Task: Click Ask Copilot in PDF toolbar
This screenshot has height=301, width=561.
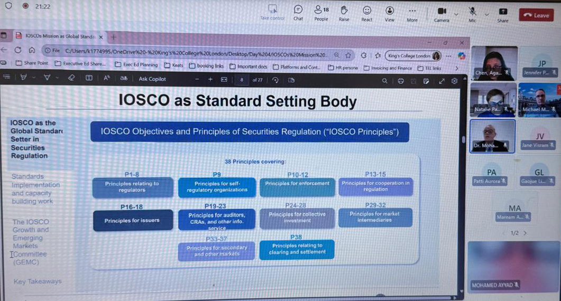Action: (x=152, y=79)
